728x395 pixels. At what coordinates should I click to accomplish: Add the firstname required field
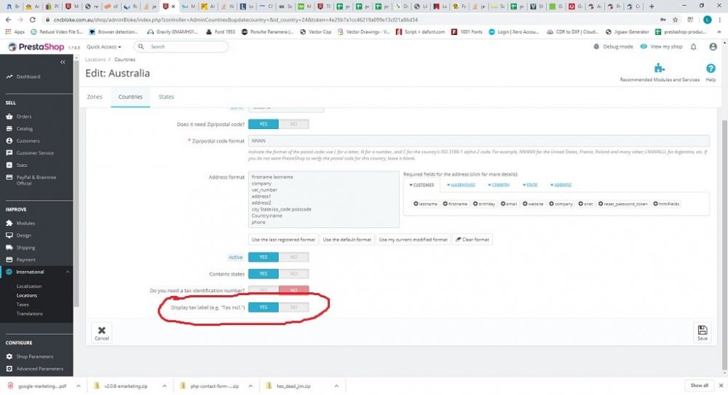point(455,204)
